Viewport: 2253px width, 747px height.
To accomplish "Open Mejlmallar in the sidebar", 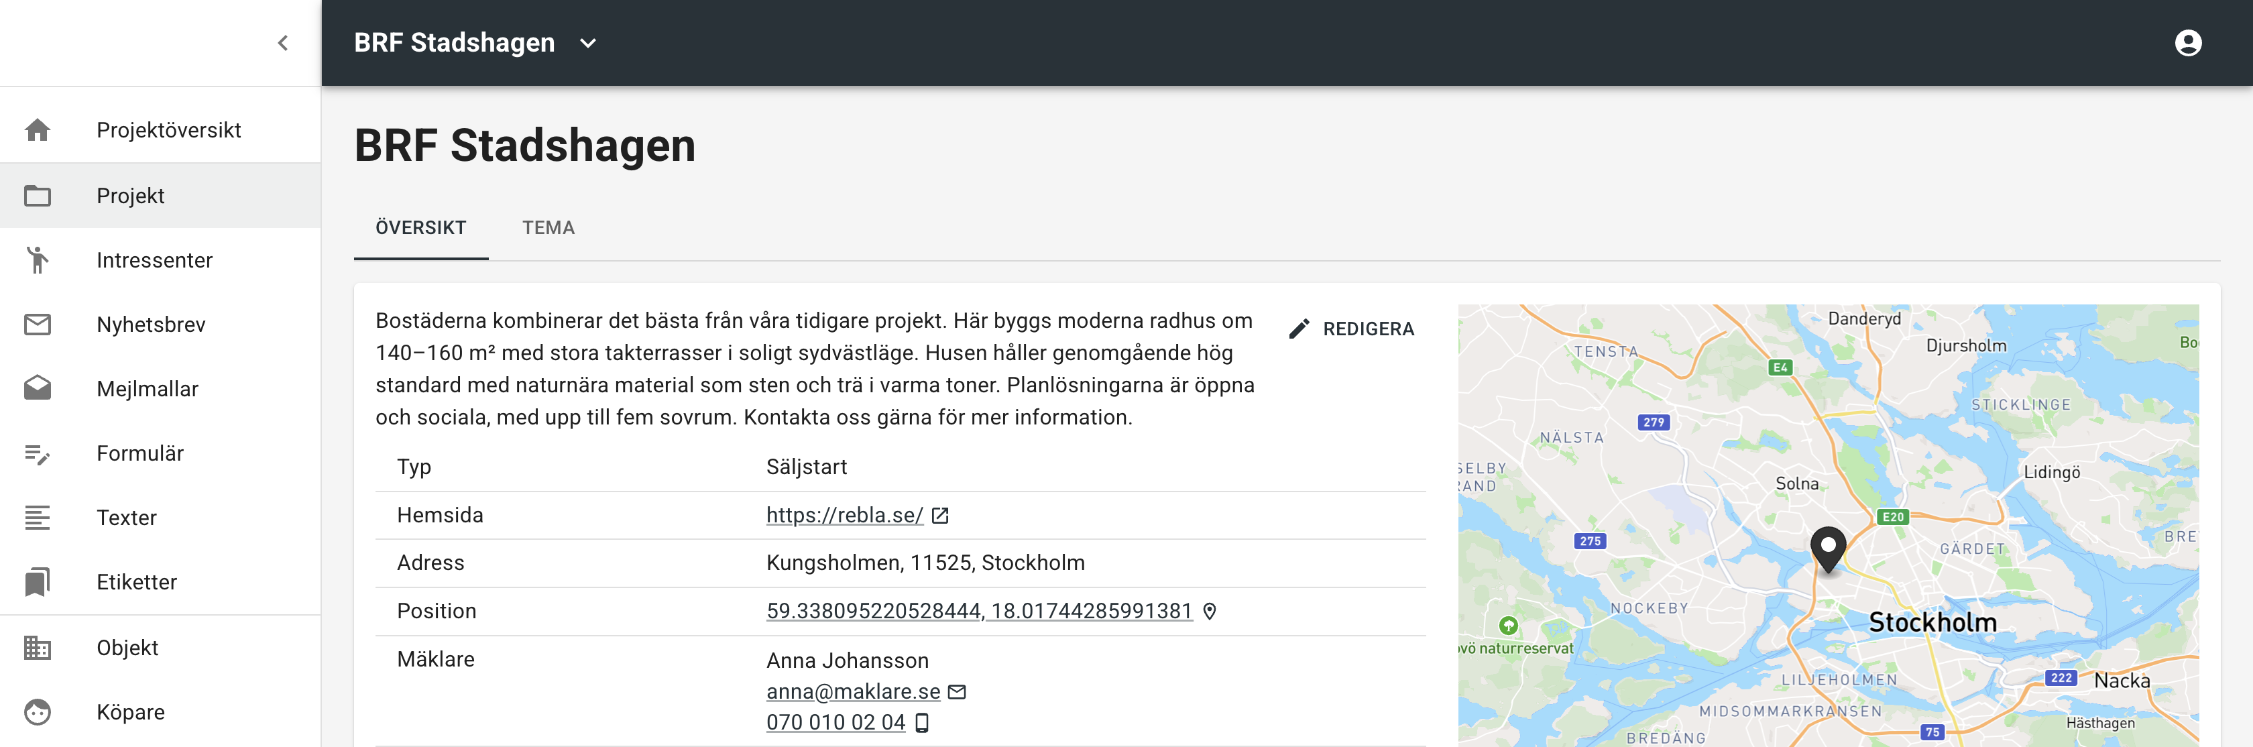I will click(161, 388).
